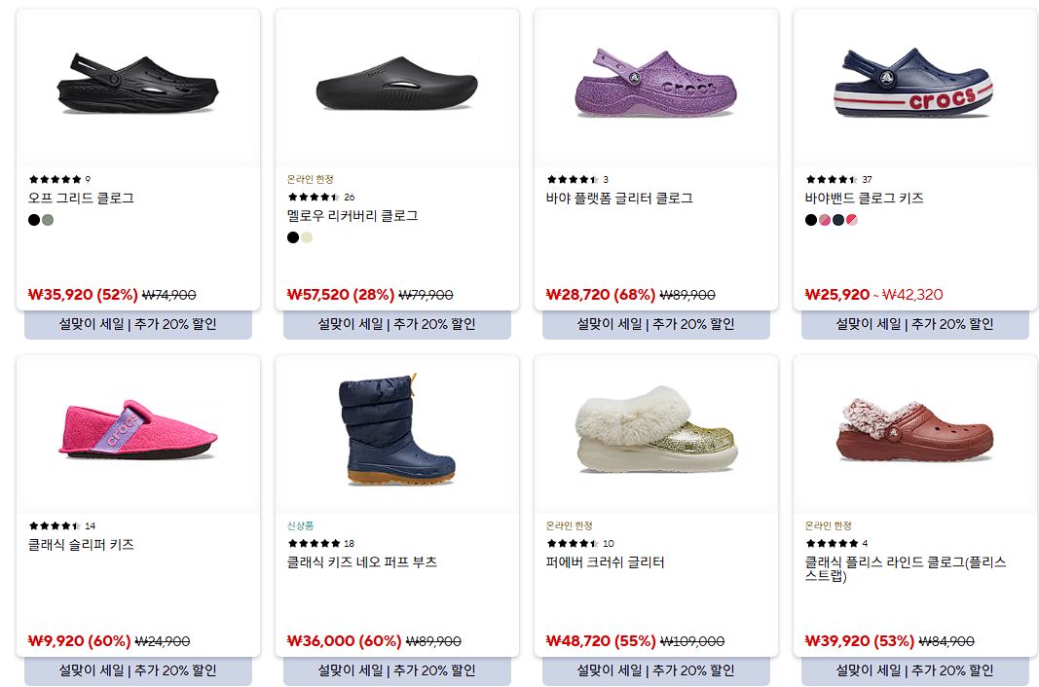This screenshot has width=1039, height=687.
Task: Open 클래식 키즈 네오 퍼프 부츠 title link
Action: [362, 561]
